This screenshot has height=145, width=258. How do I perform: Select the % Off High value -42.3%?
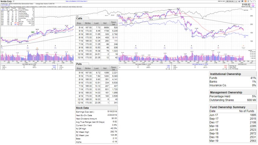coord(114,128)
